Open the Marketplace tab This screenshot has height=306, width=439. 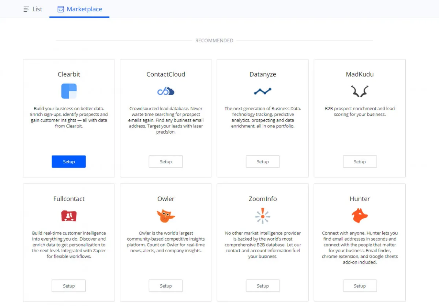(x=80, y=9)
